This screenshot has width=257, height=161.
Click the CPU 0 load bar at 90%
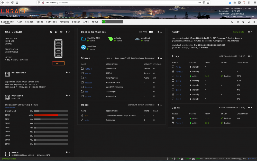(51, 115)
